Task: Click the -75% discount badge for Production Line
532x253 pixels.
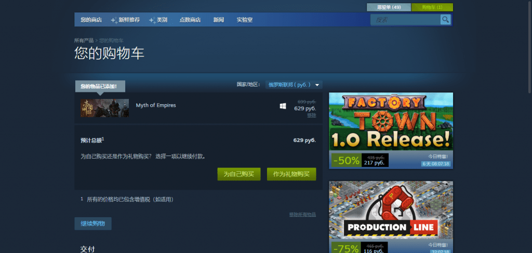Action: tap(346, 249)
